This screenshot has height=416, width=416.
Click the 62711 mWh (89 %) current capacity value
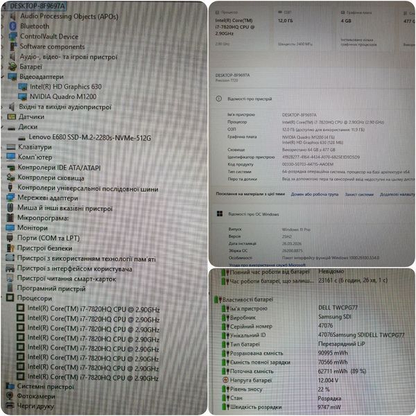click(x=343, y=371)
